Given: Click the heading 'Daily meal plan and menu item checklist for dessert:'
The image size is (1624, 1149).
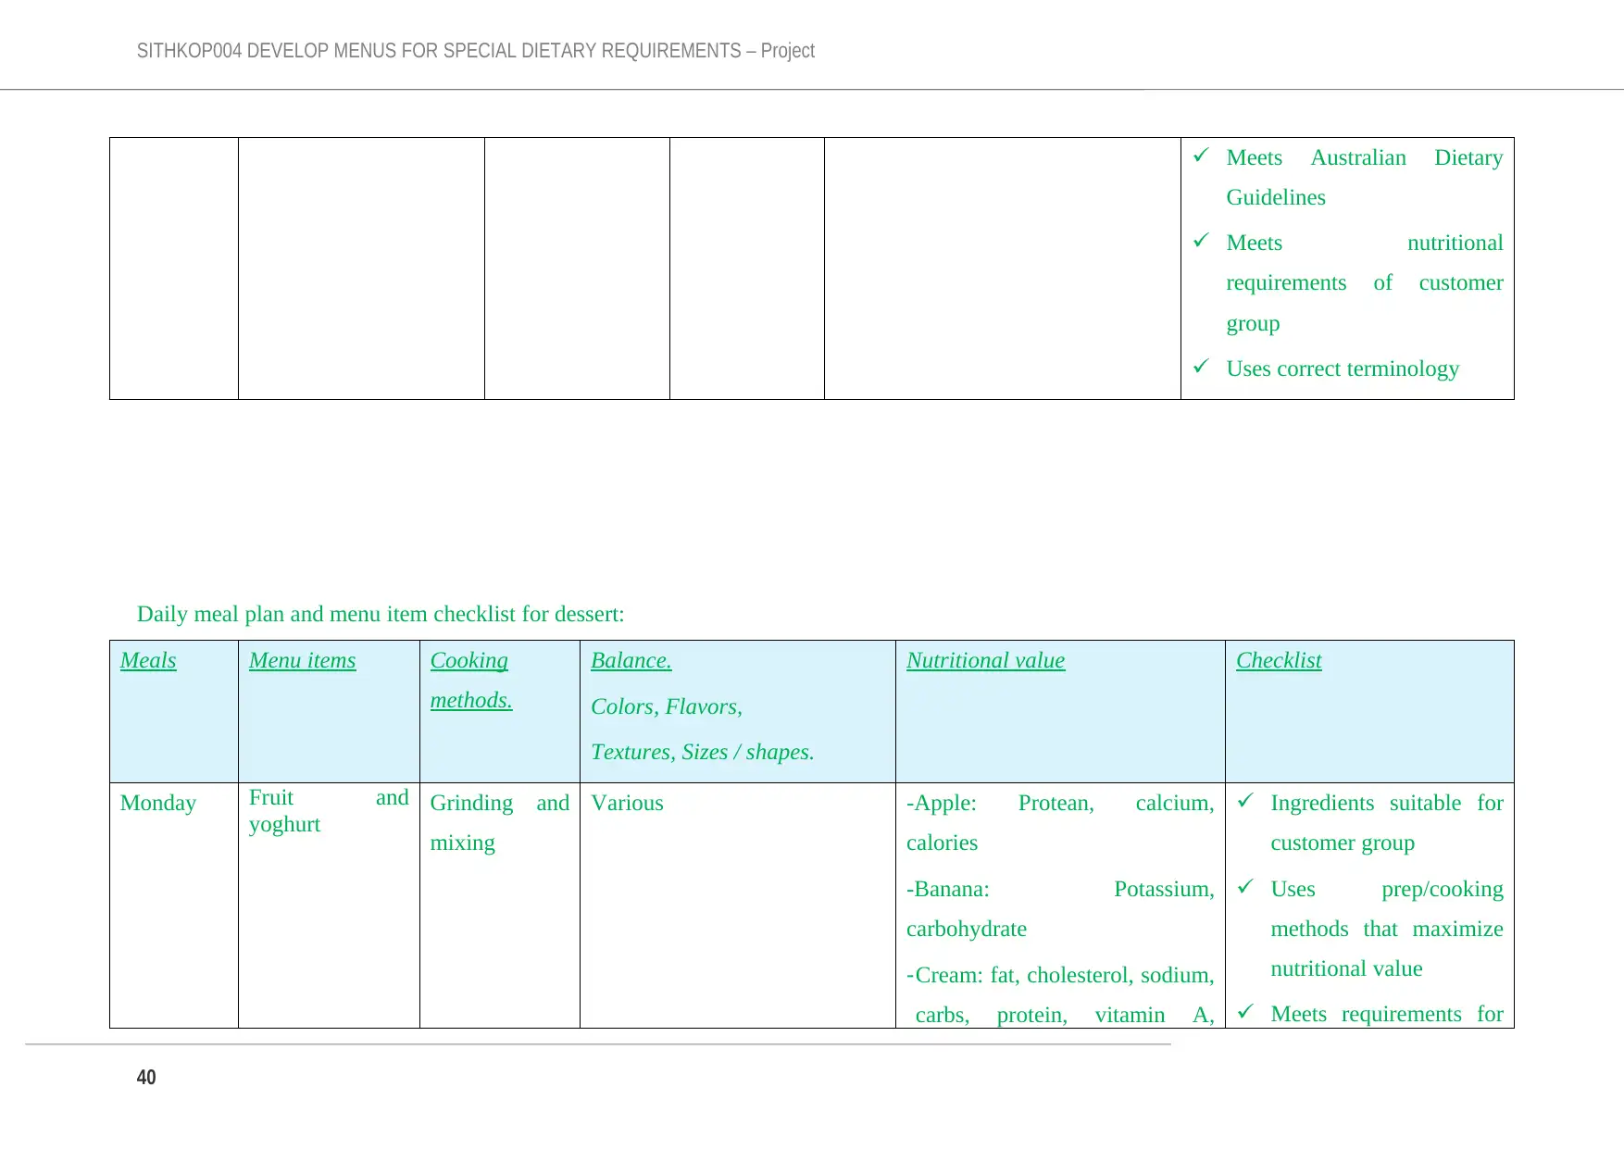Looking at the screenshot, I should 381,614.
